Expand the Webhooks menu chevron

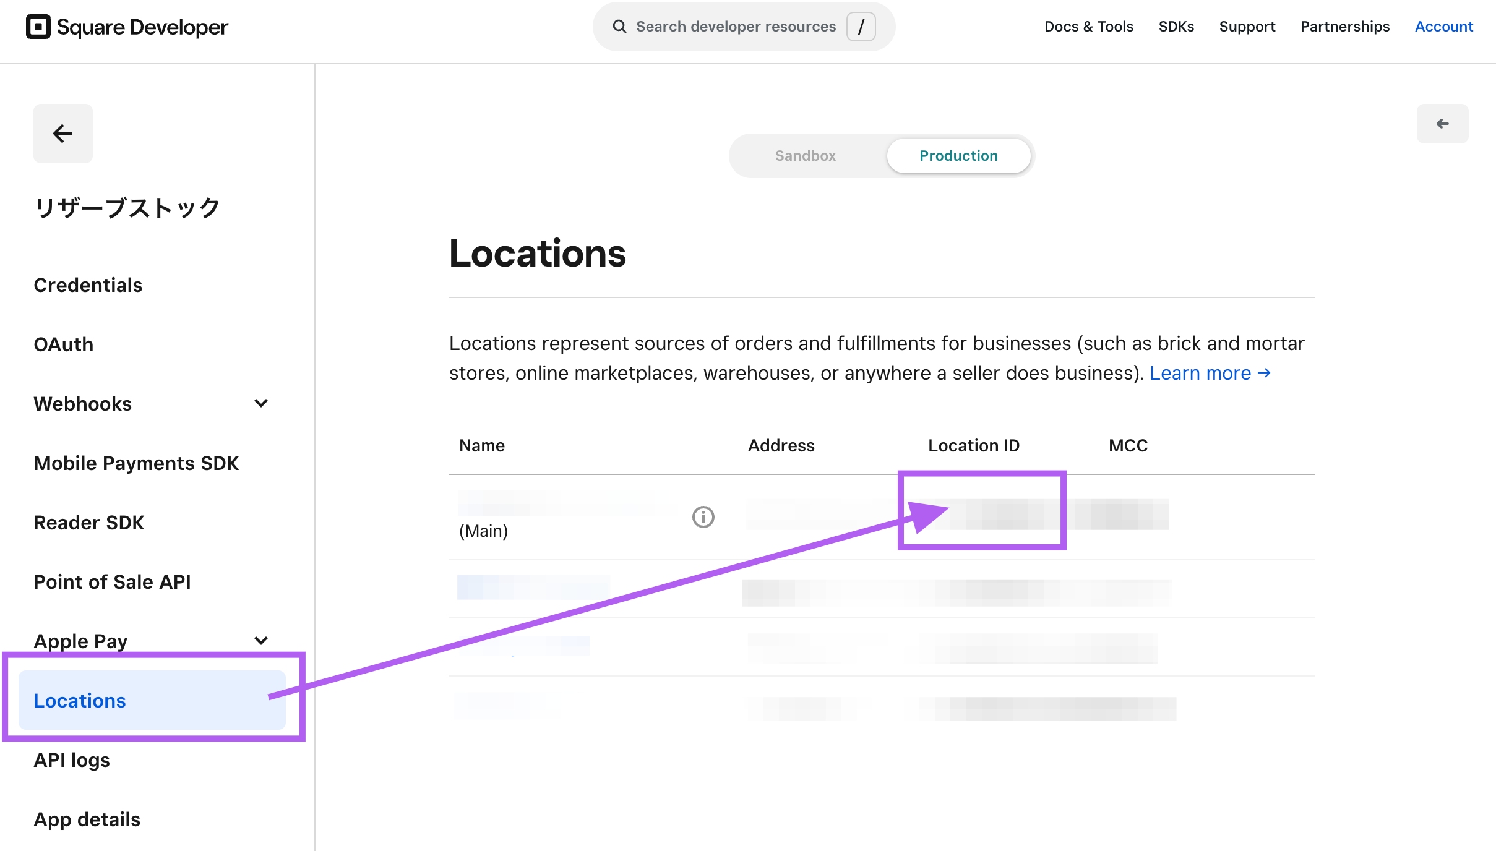261,403
